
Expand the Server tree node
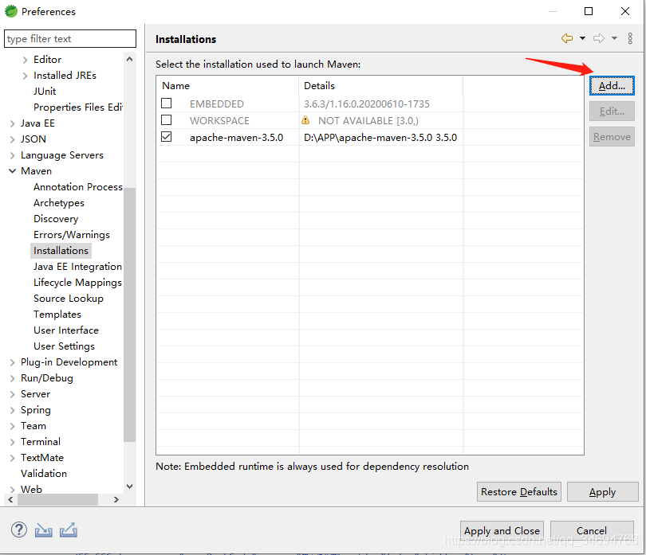[12, 394]
